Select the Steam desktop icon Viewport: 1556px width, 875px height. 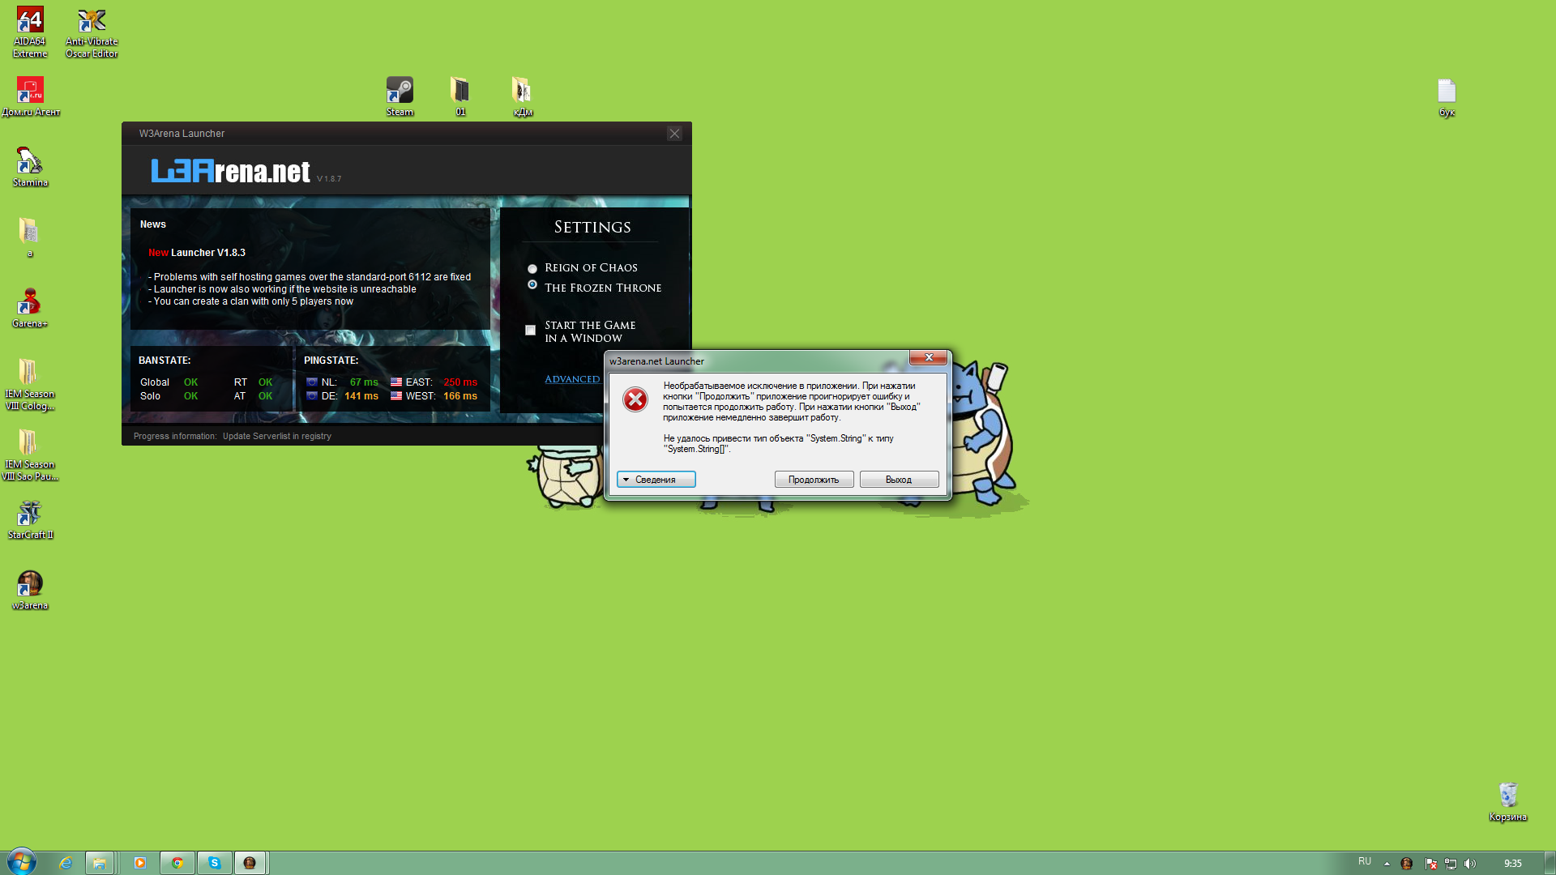(400, 96)
